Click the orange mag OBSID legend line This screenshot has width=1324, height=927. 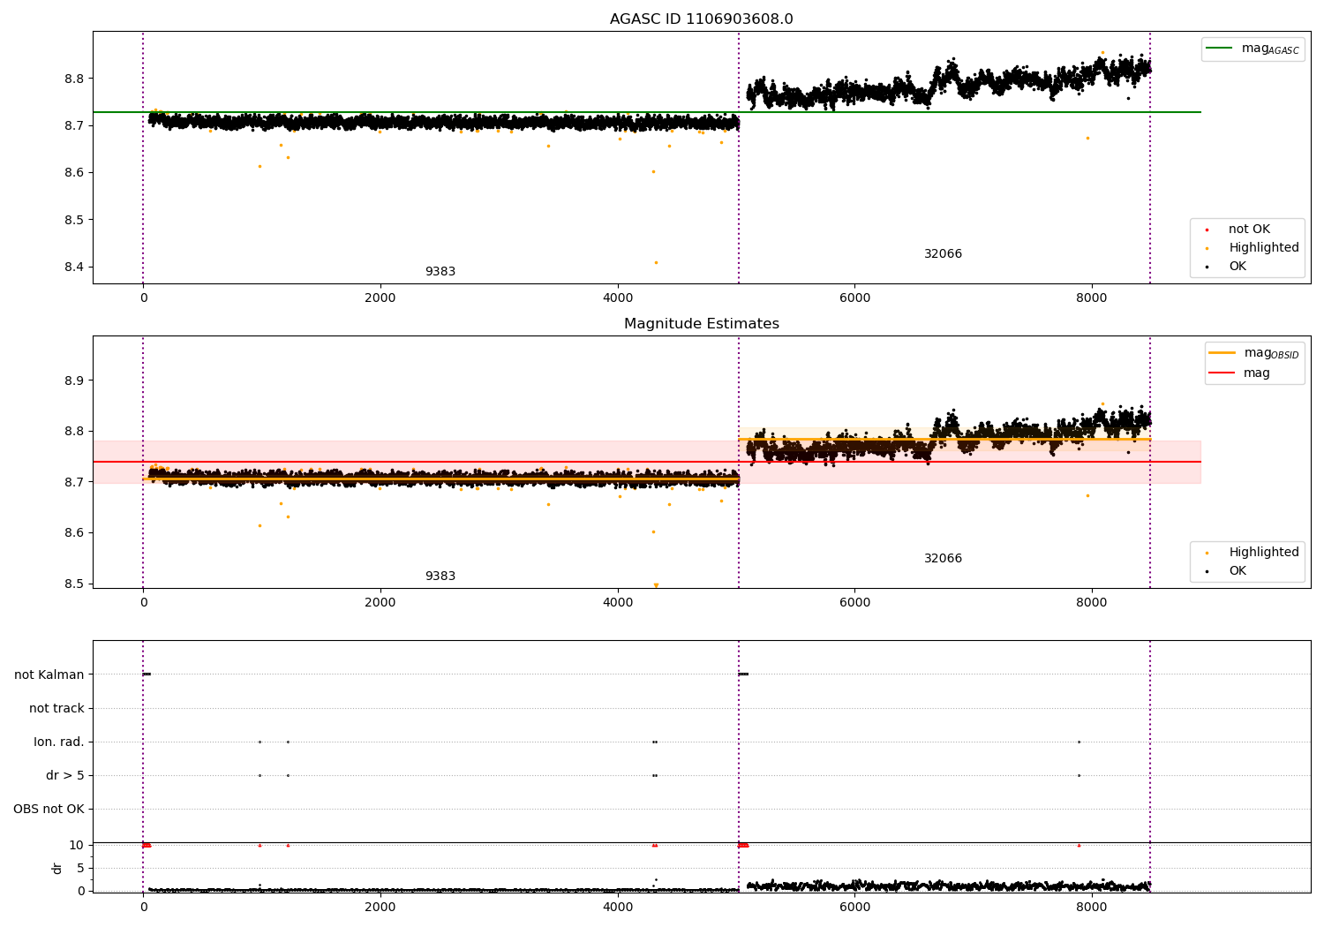pyautogui.click(x=1222, y=353)
